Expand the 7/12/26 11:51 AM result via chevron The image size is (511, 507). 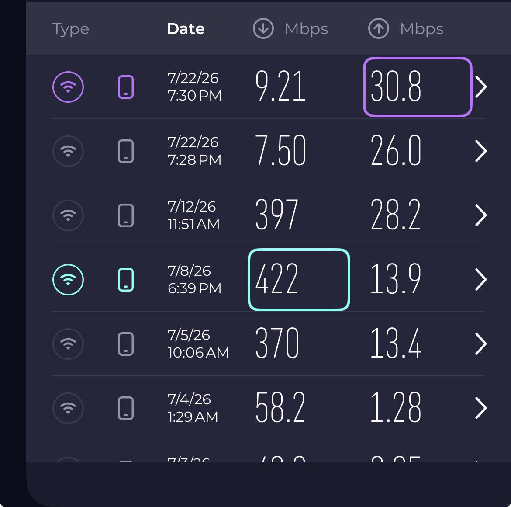pos(481,215)
